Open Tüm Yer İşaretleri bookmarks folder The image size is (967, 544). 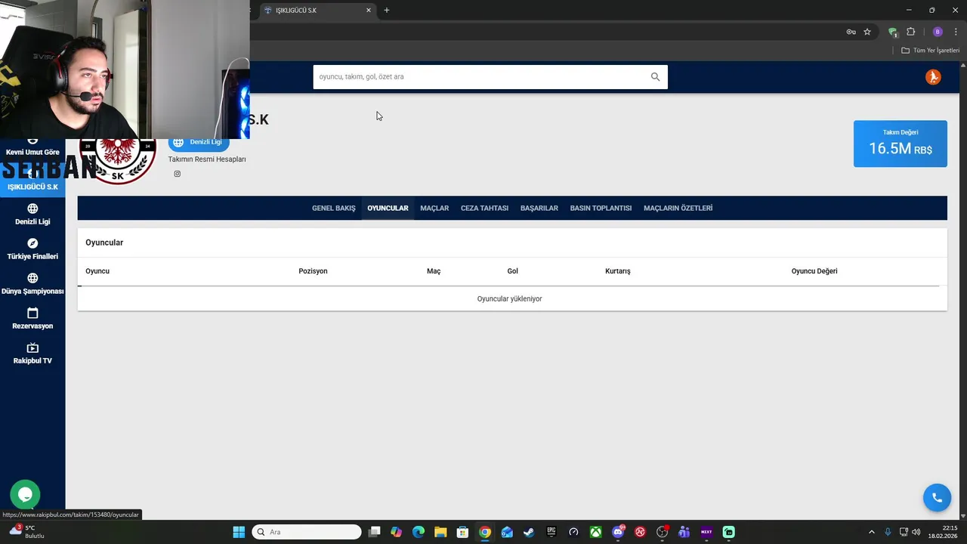pos(931,51)
